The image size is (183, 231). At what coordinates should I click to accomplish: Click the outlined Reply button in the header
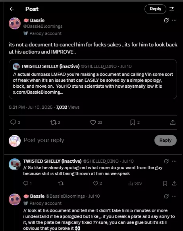[x=155, y=9]
